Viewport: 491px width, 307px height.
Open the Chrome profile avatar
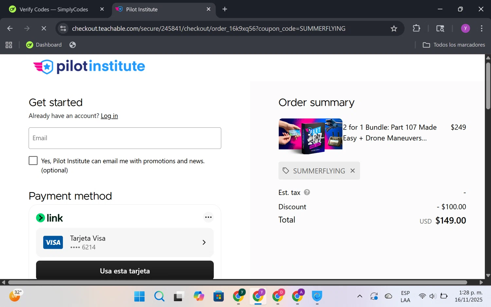tap(465, 28)
